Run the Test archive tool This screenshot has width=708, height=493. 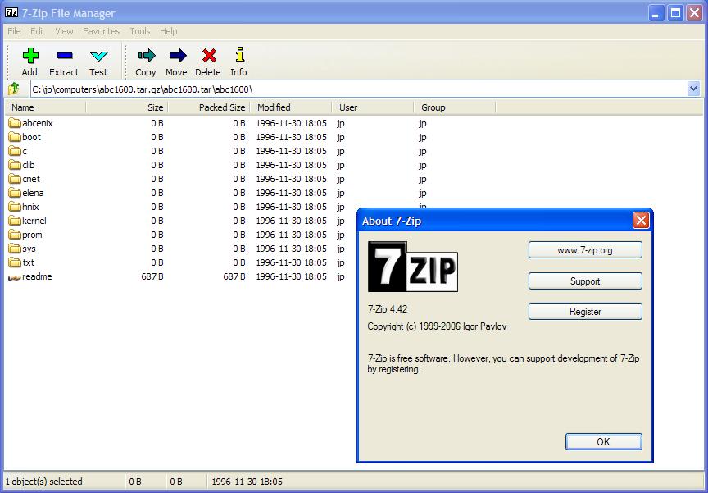coord(98,56)
